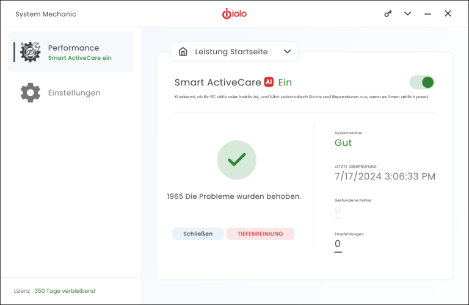The height and width of the screenshot is (305, 469).
Task: Click the Performance gear-wrench icon
Action: click(30, 52)
